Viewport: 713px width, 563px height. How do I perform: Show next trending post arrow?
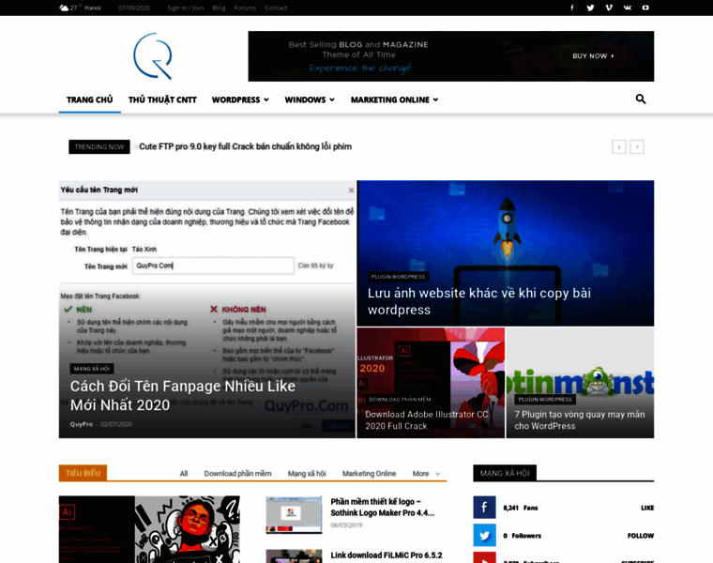tap(637, 146)
